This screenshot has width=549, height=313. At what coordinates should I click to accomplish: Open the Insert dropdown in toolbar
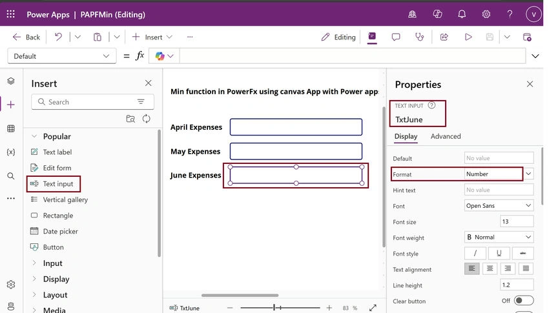click(x=152, y=37)
